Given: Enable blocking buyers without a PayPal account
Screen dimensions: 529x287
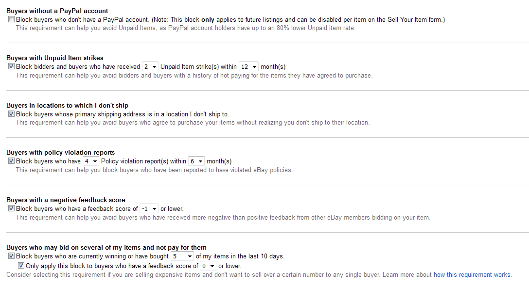Looking at the screenshot, I should 12,19.
